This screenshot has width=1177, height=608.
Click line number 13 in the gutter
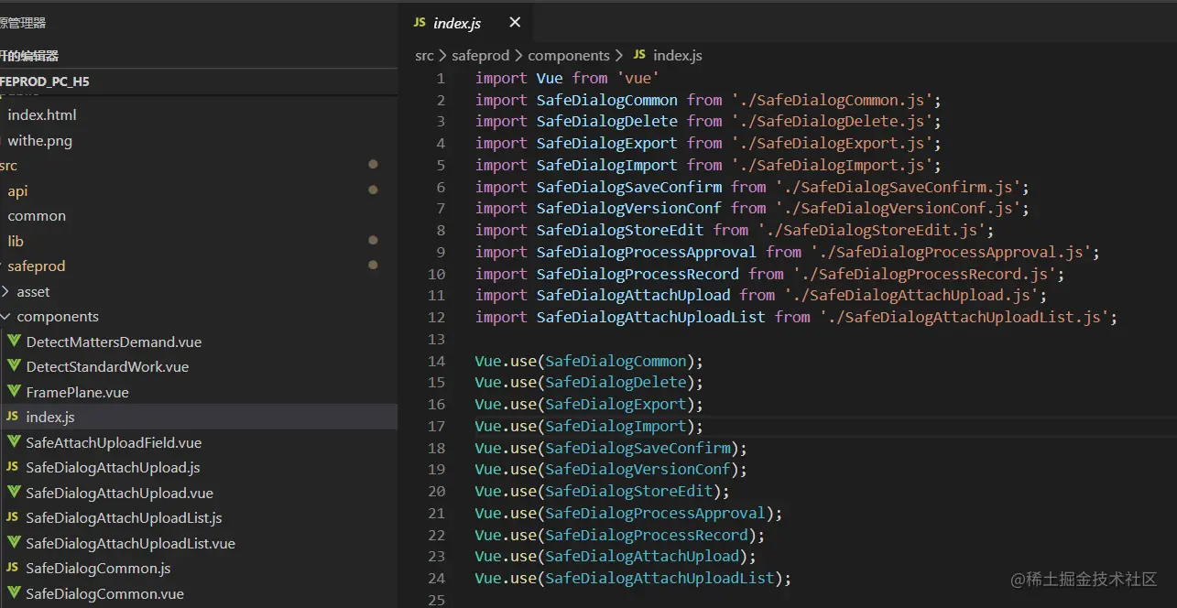click(436, 339)
